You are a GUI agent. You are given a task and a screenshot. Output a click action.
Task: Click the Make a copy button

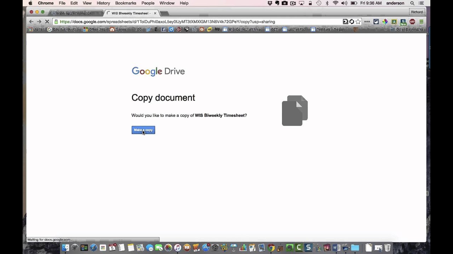click(x=143, y=130)
